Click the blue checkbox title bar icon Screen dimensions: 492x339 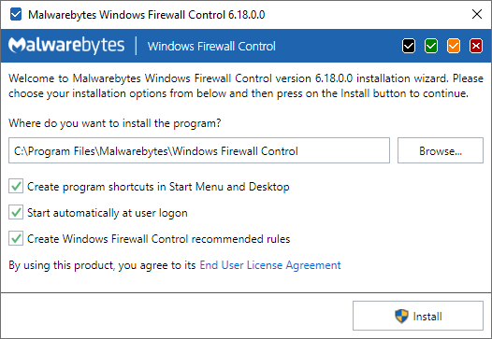16,14
